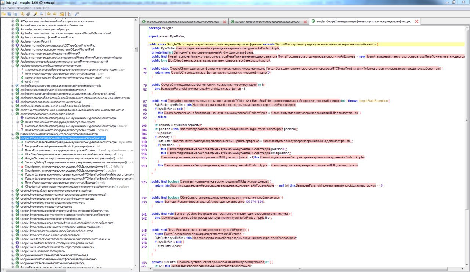This screenshot has height=272, width=470.
Task: Select the SamsungGalaxySсокрушительно method in tree
Action: pyautogui.click(x=79, y=162)
